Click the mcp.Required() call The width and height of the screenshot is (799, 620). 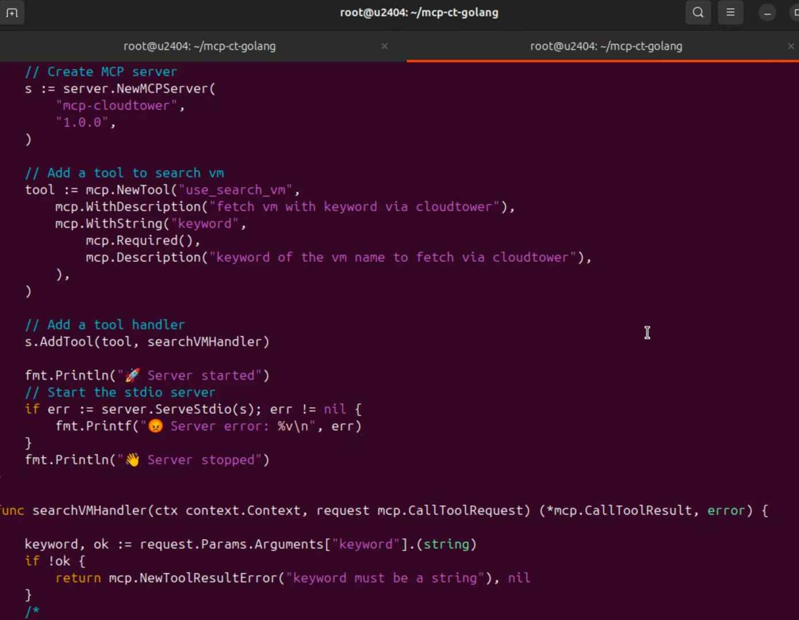click(142, 241)
